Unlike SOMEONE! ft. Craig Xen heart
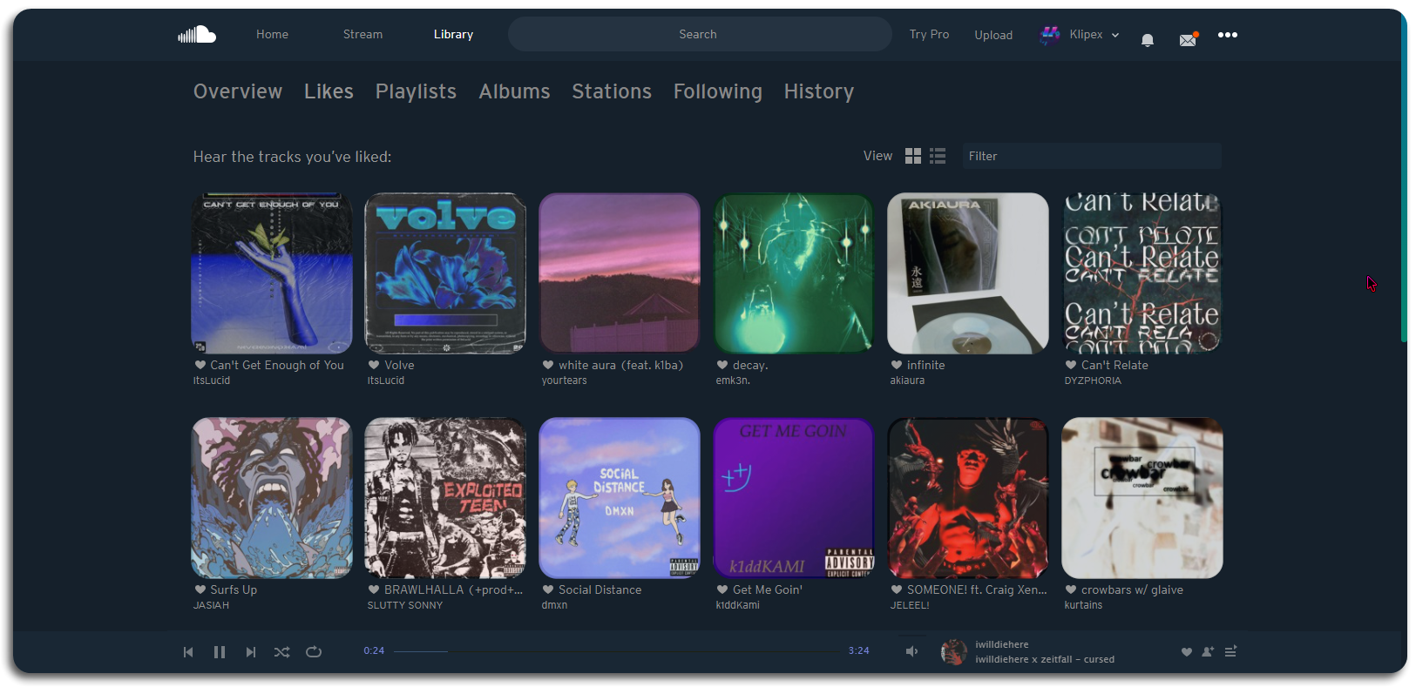This screenshot has width=1416, height=687. (897, 589)
